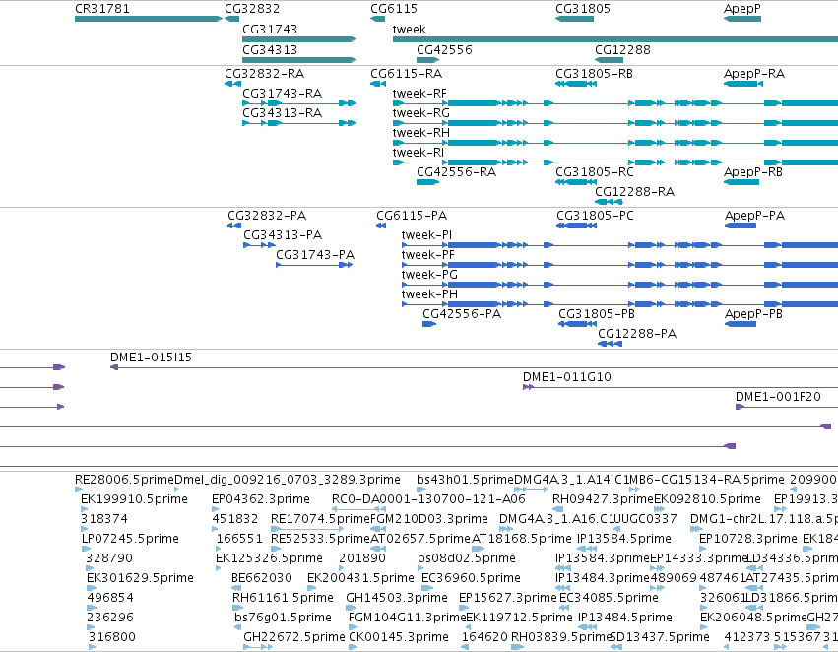Click the tweek-RI transcript label
The image size is (838, 652).
418,153
